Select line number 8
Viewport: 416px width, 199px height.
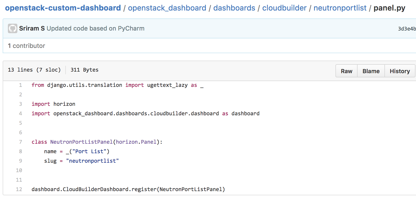(x=21, y=151)
